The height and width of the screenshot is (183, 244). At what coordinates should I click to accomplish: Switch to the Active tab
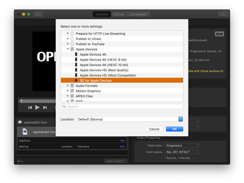point(119,14)
